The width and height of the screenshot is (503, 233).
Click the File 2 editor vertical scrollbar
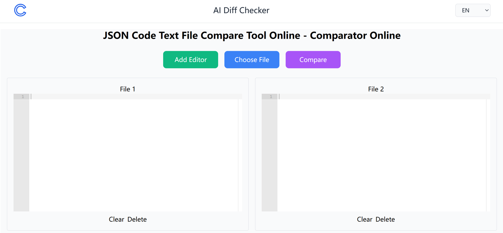[x=488, y=154]
